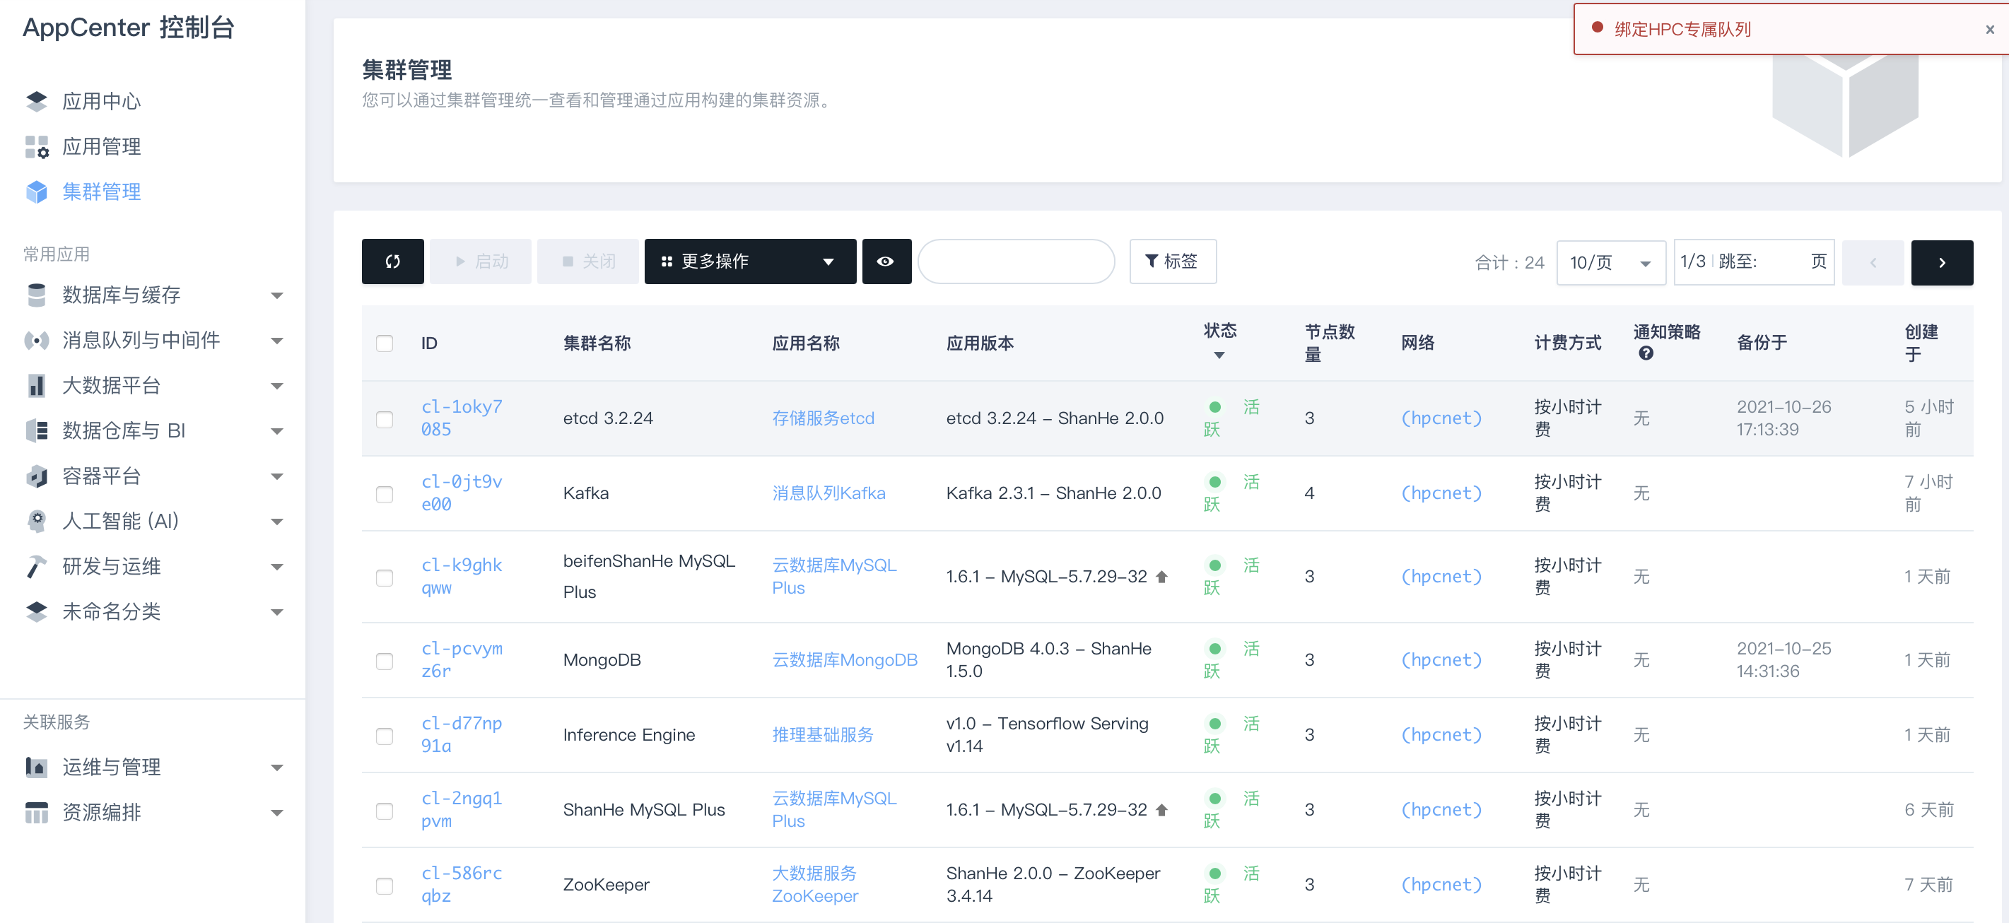Click upgrade arrow in ShanHe MySQL Plus row
The image size is (2009, 923).
pyautogui.click(x=1161, y=810)
